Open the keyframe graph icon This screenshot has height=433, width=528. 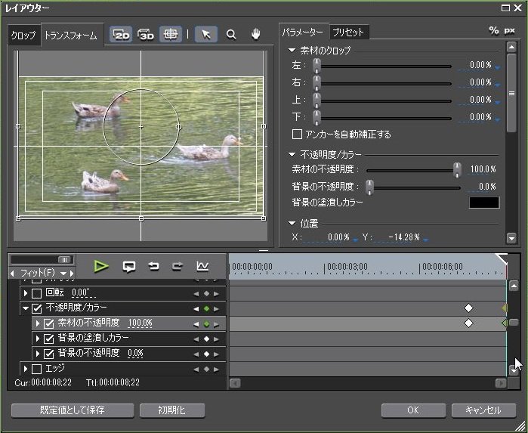click(202, 266)
